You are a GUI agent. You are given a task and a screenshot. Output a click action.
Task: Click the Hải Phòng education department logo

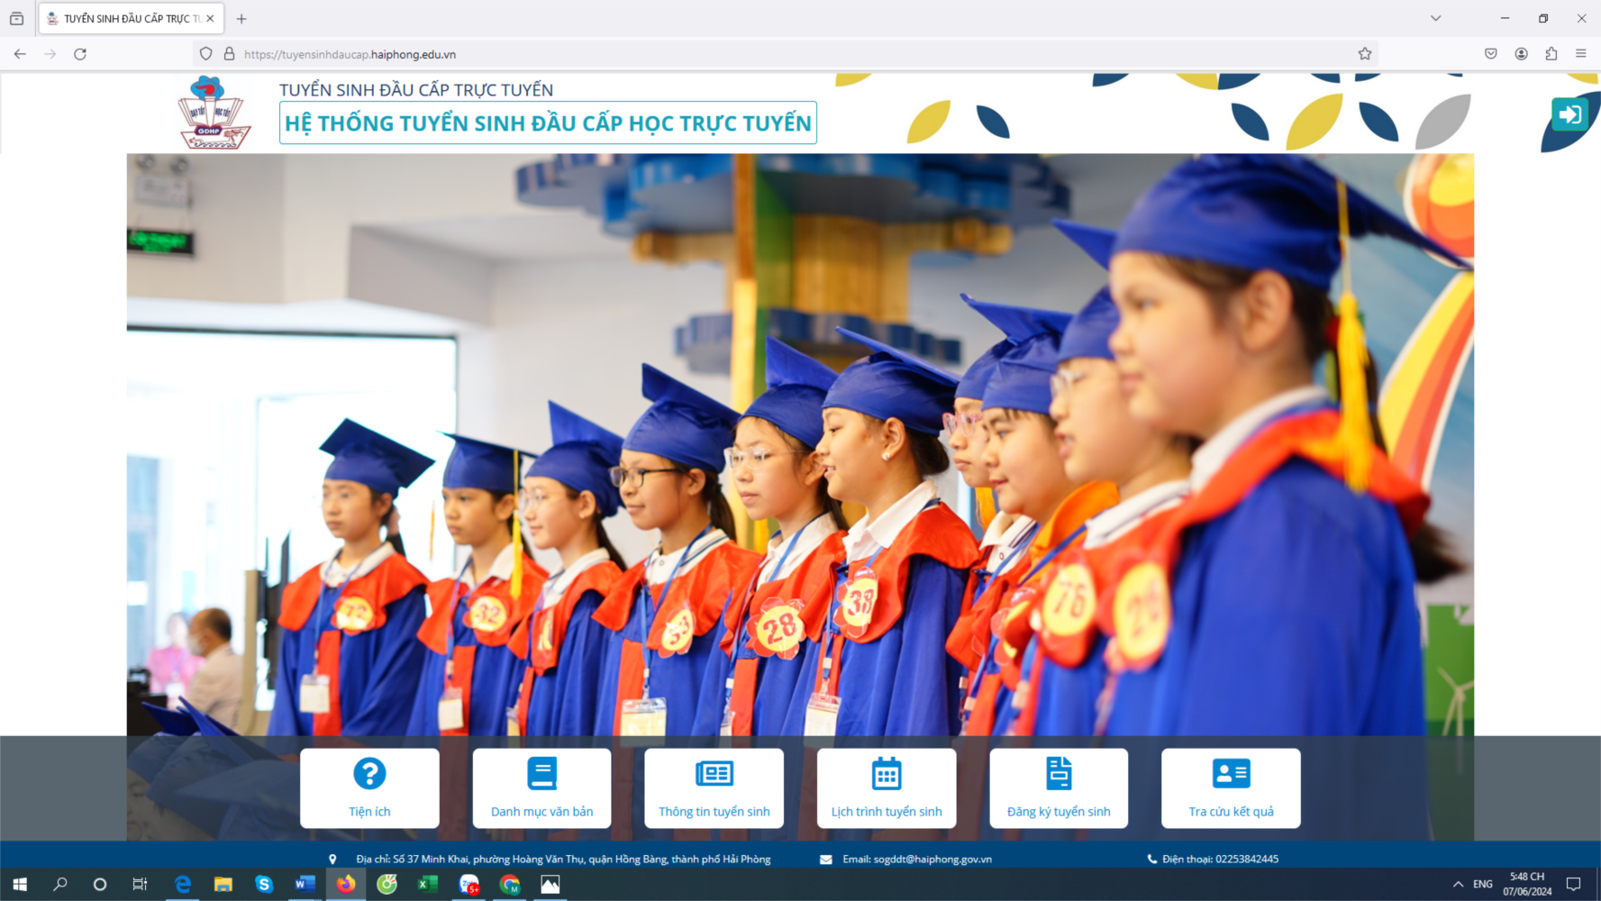click(214, 113)
